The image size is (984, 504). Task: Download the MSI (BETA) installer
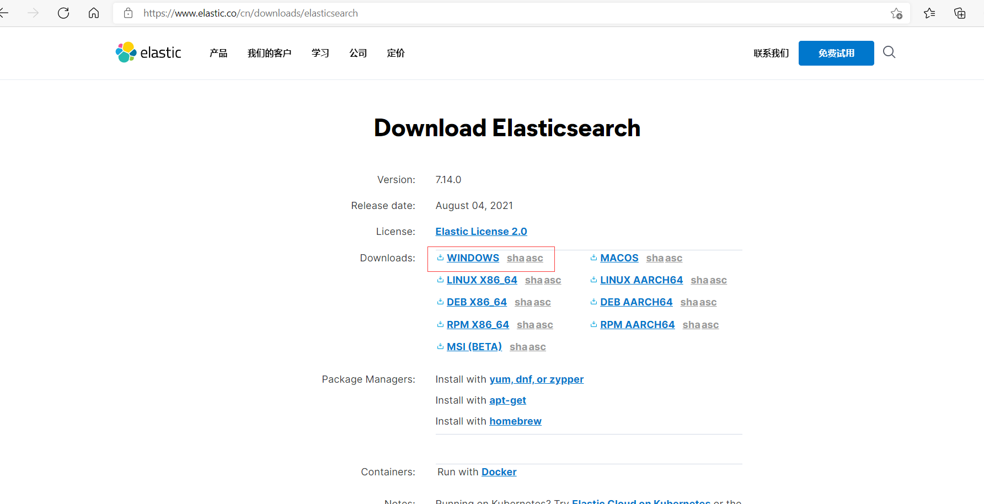point(474,347)
